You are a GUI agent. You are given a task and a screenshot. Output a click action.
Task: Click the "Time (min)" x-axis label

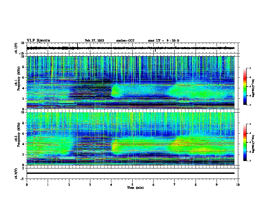[135, 188]
